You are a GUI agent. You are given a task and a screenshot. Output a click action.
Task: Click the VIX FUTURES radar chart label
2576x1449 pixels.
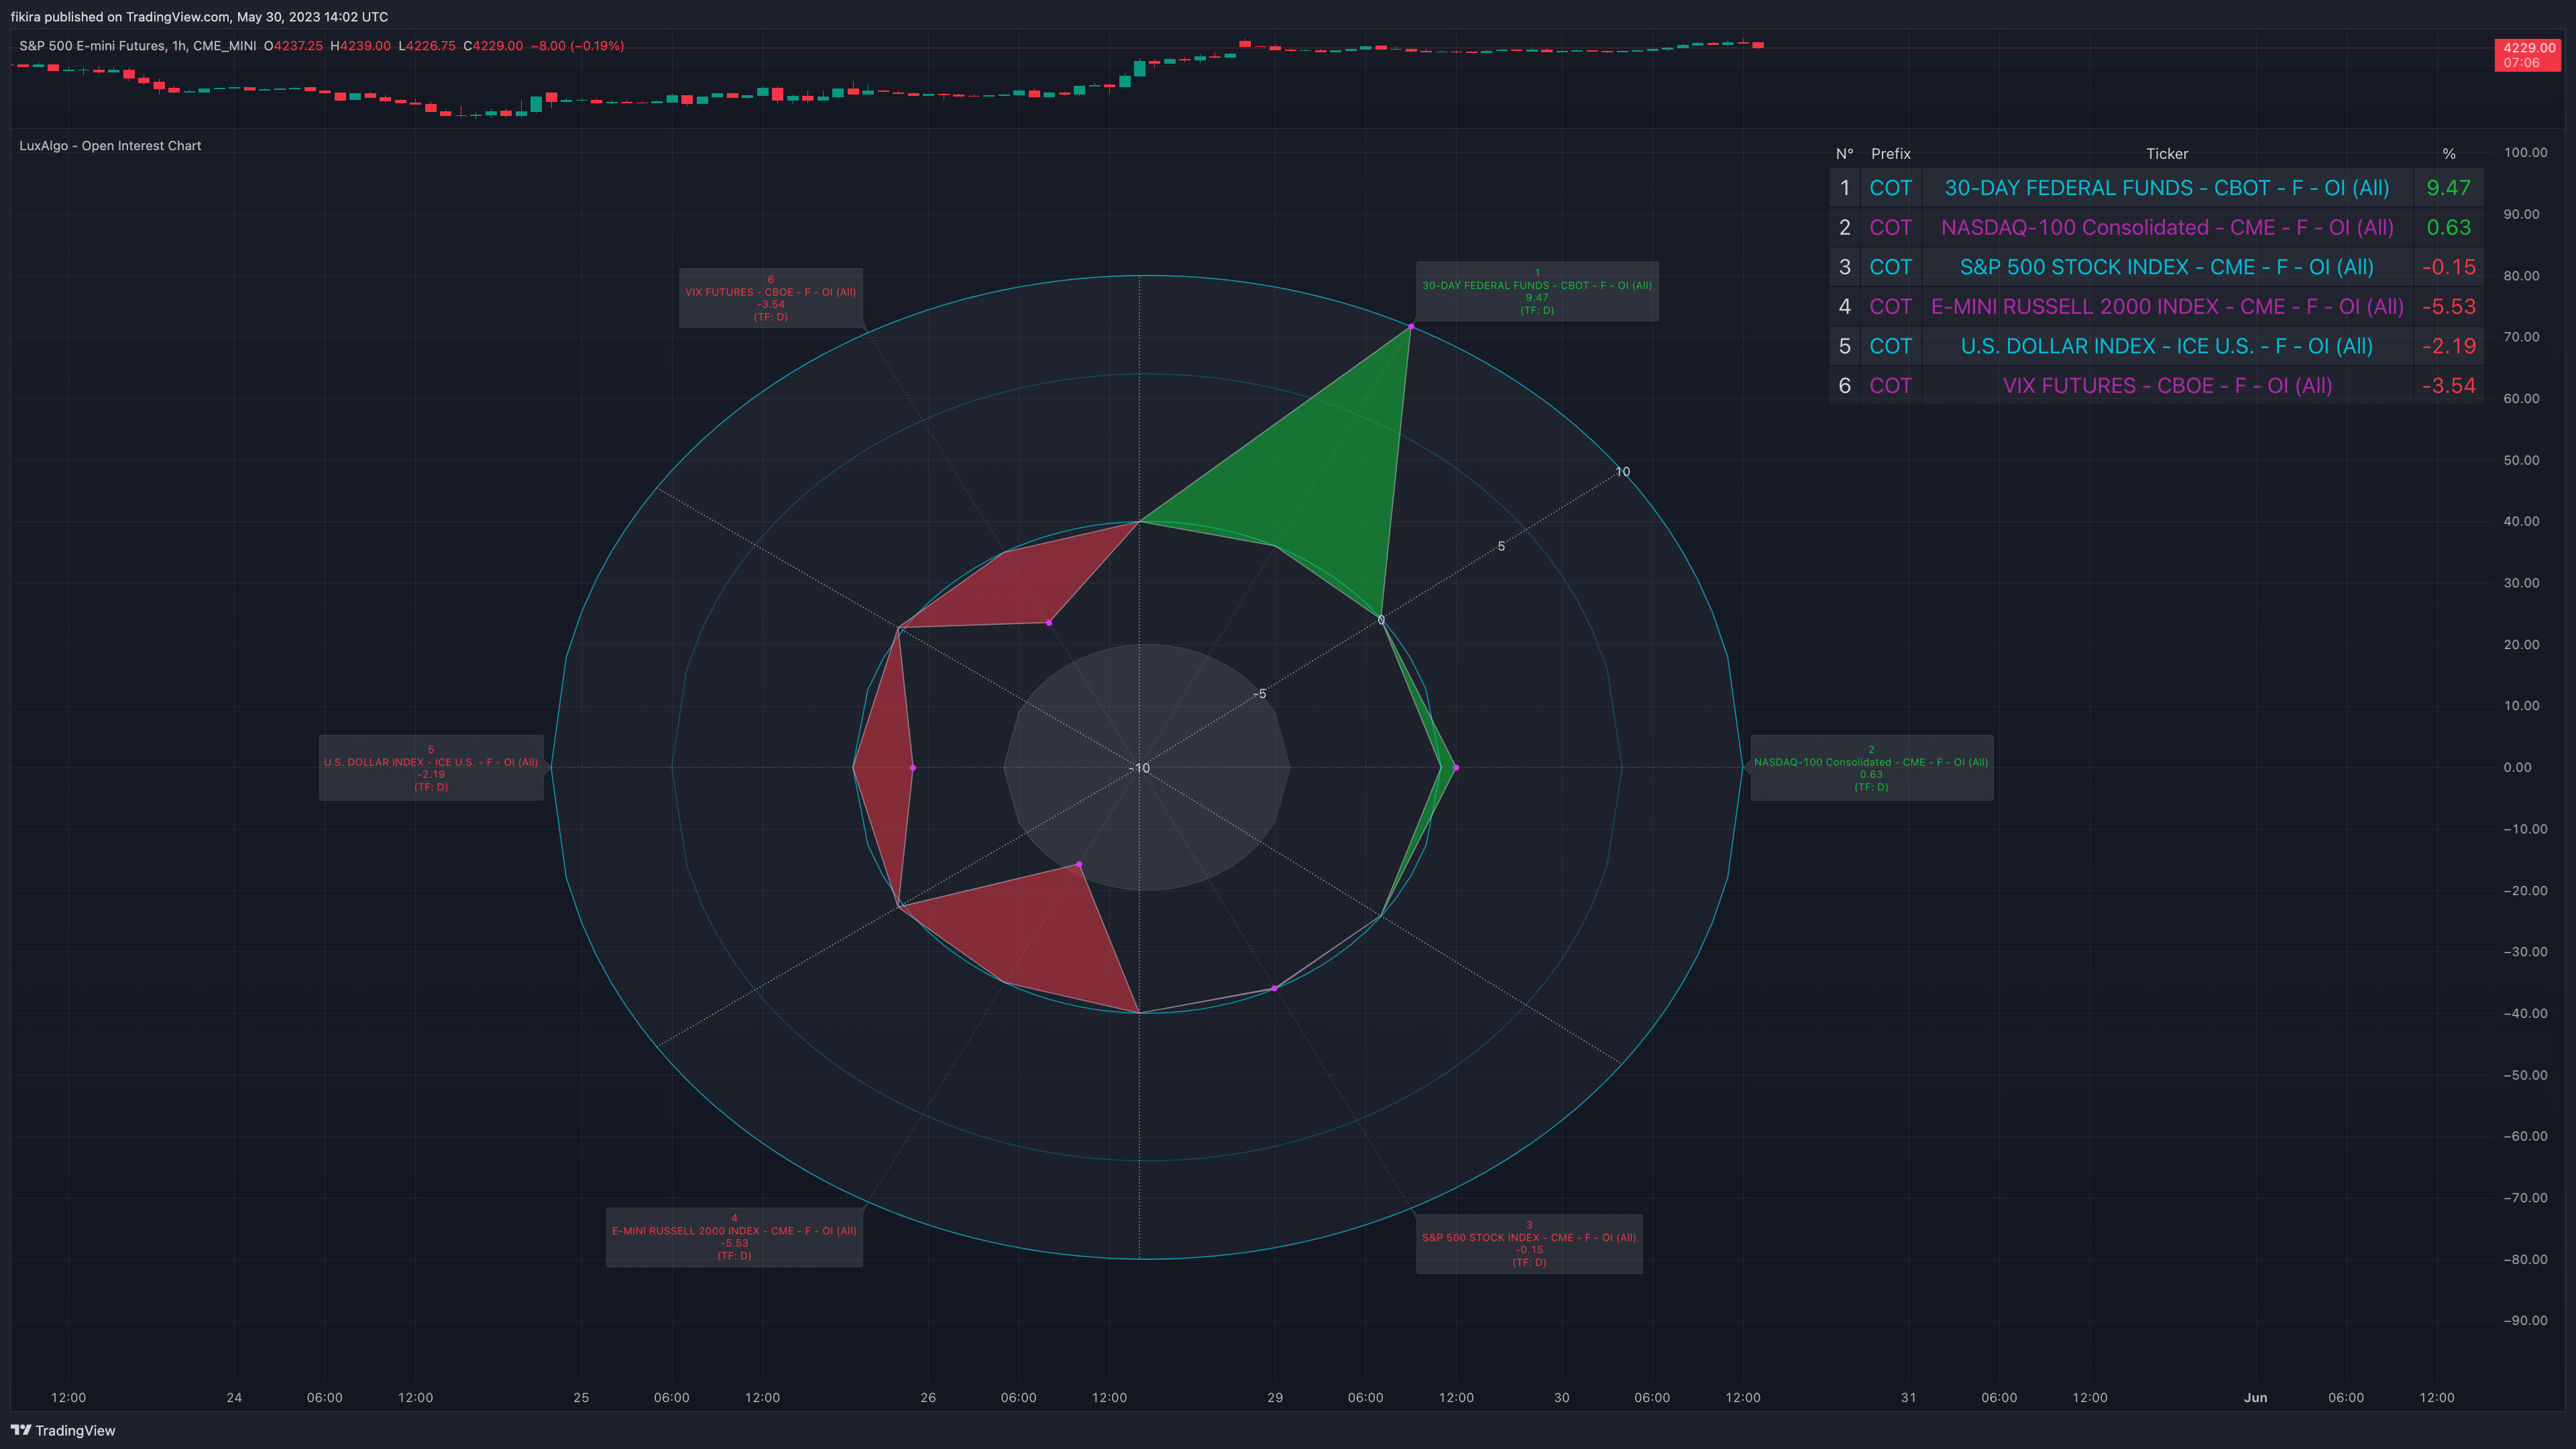pos(770,298)
